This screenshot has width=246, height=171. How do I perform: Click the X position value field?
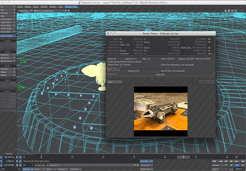[9, 157]
